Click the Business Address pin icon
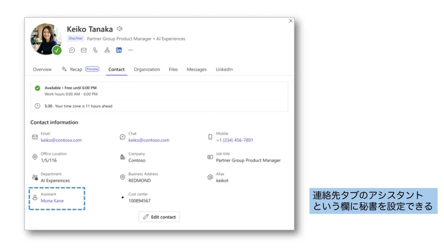The image size is (444, 250). 122,178
